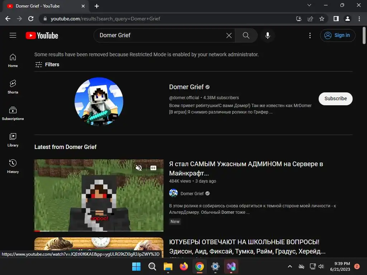
Task: Share this page from address bar
Action: tap(310, 19)
